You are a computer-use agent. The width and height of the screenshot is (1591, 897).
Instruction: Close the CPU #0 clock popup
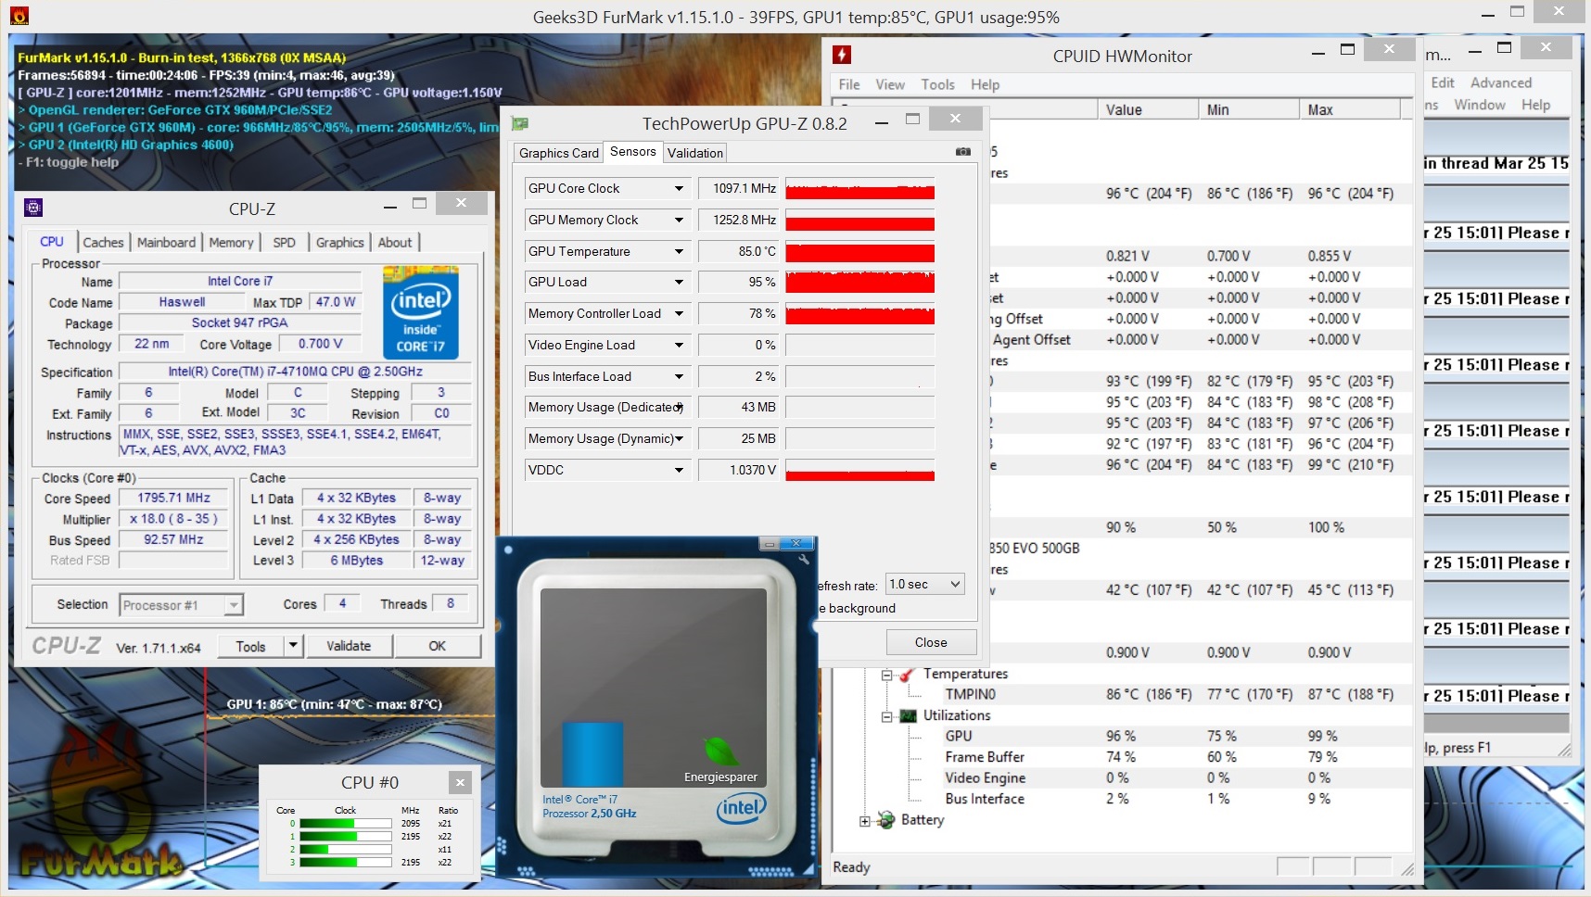click(x=460, y=783)
